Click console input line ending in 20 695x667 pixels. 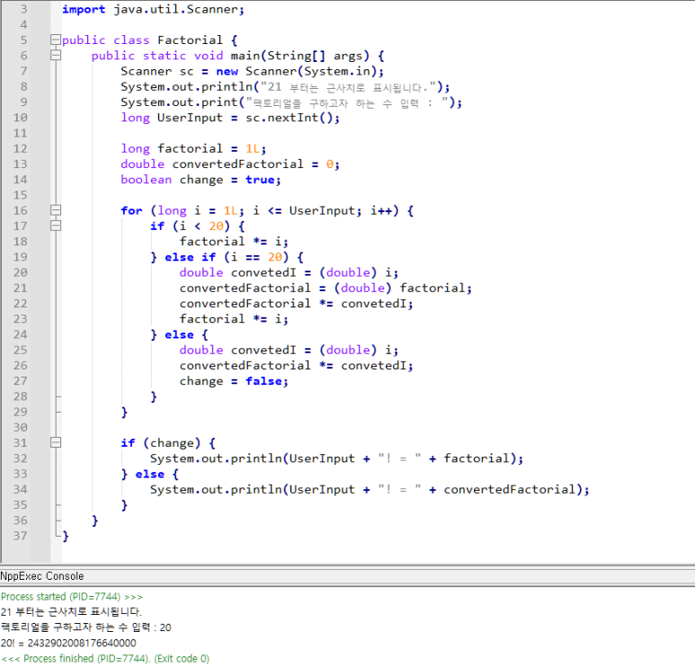tap(86, 627)
